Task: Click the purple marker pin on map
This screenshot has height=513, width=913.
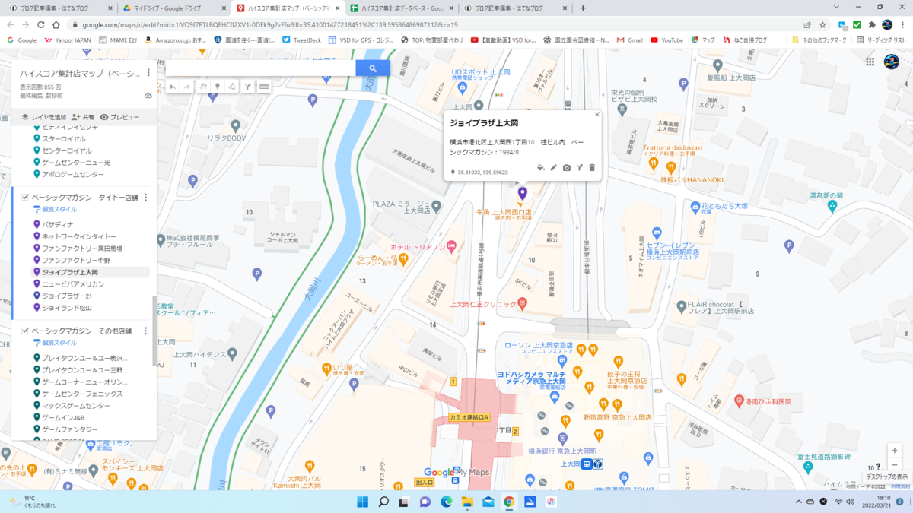Action: pyautogui.click(x=523, y=194)
